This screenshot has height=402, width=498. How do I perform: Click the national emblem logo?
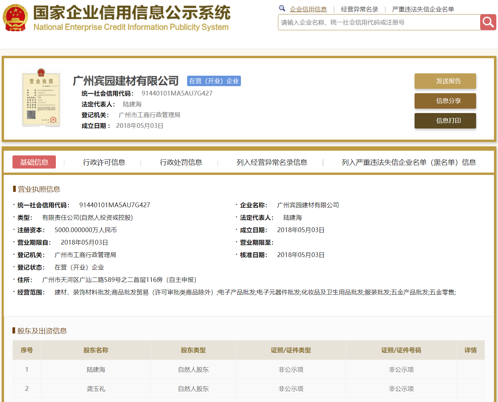pyautogui.click(x=15, y=18)
